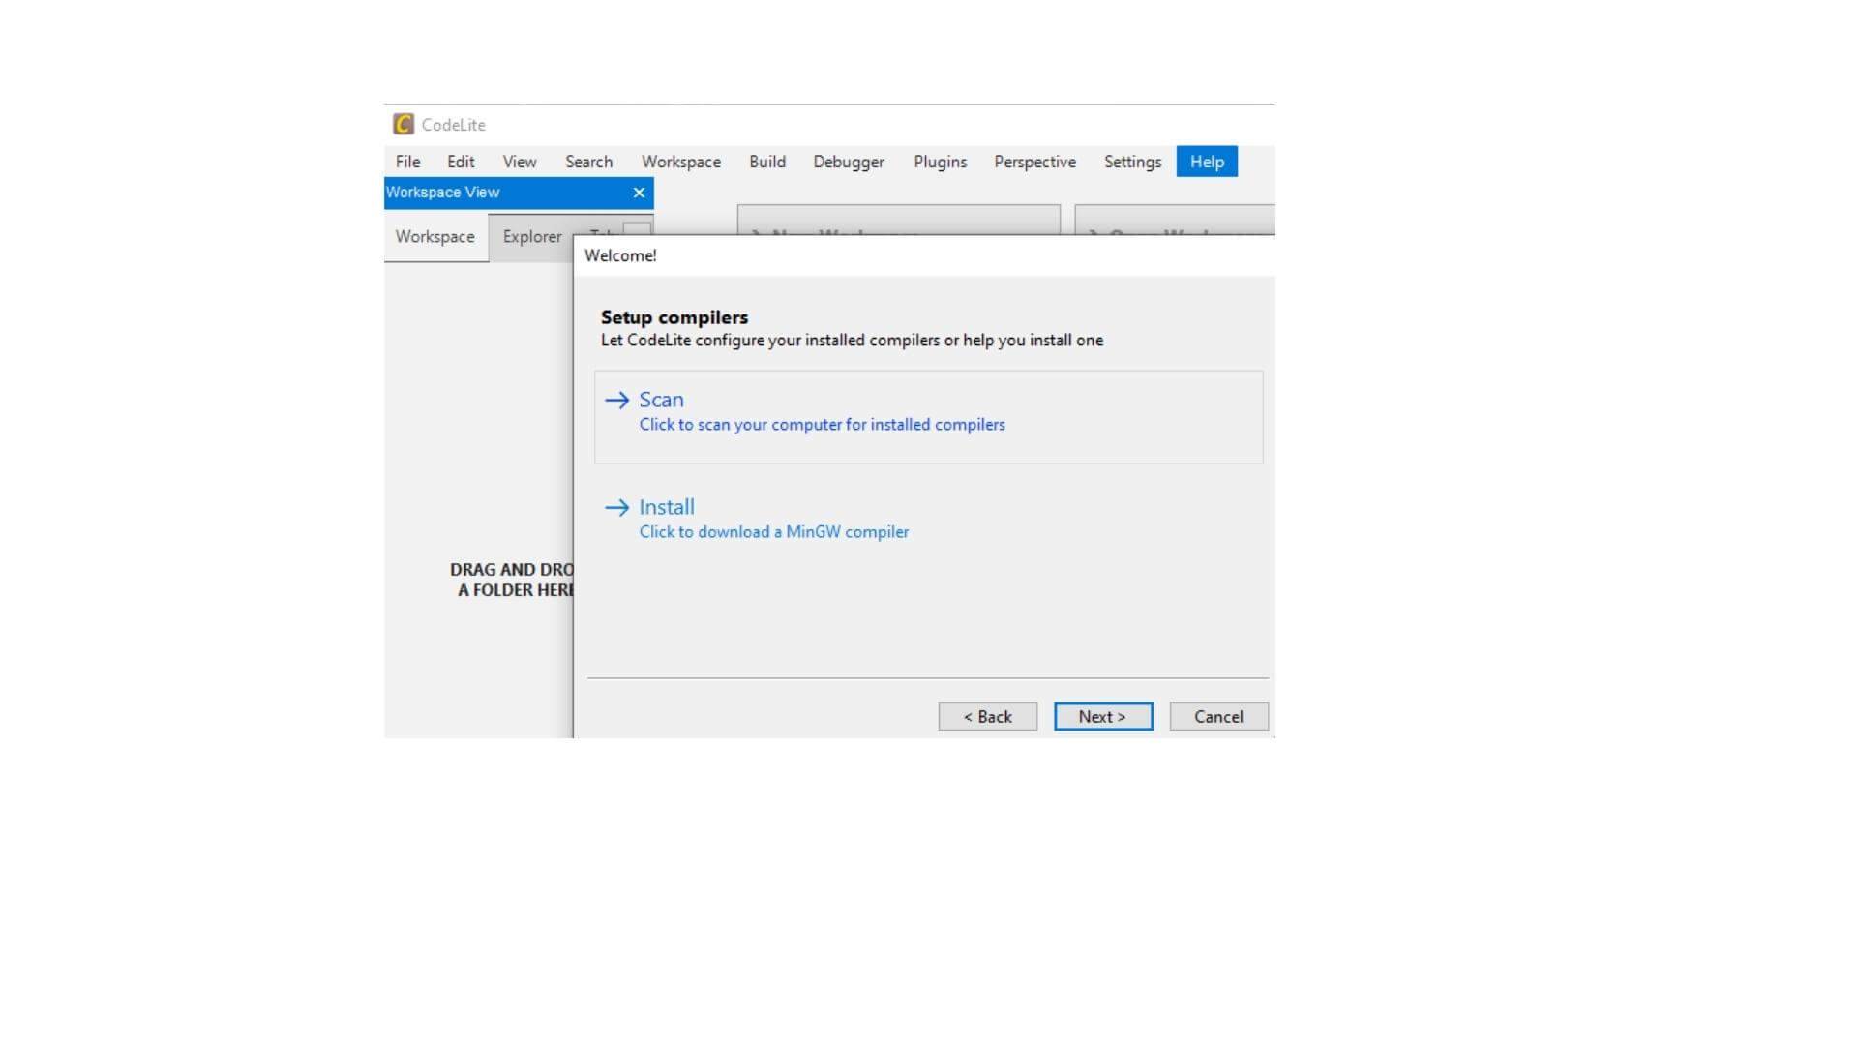Open the Build menu
The width and height of the screenshot is (1858, 1045).
(767, 162)
